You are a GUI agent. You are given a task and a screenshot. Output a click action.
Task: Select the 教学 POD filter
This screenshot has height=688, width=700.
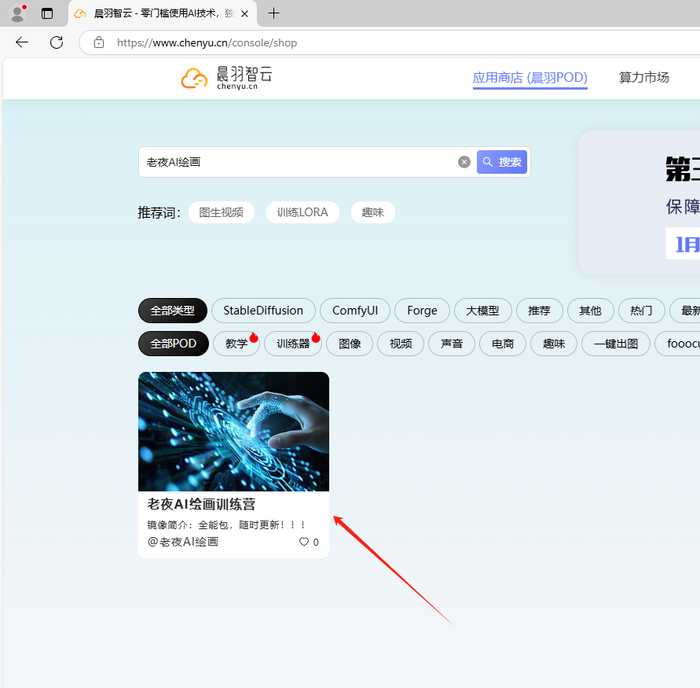click(236, 344)
